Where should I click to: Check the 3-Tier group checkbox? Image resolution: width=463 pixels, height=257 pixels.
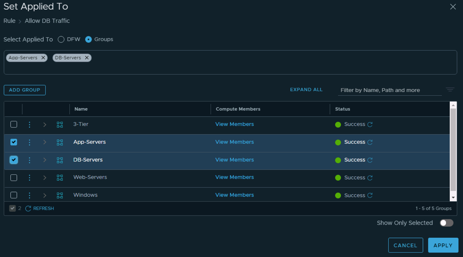click(14, 124)
